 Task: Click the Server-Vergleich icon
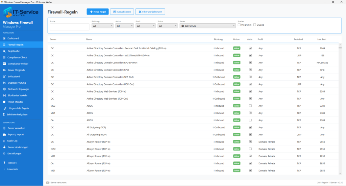click(4, 70)
